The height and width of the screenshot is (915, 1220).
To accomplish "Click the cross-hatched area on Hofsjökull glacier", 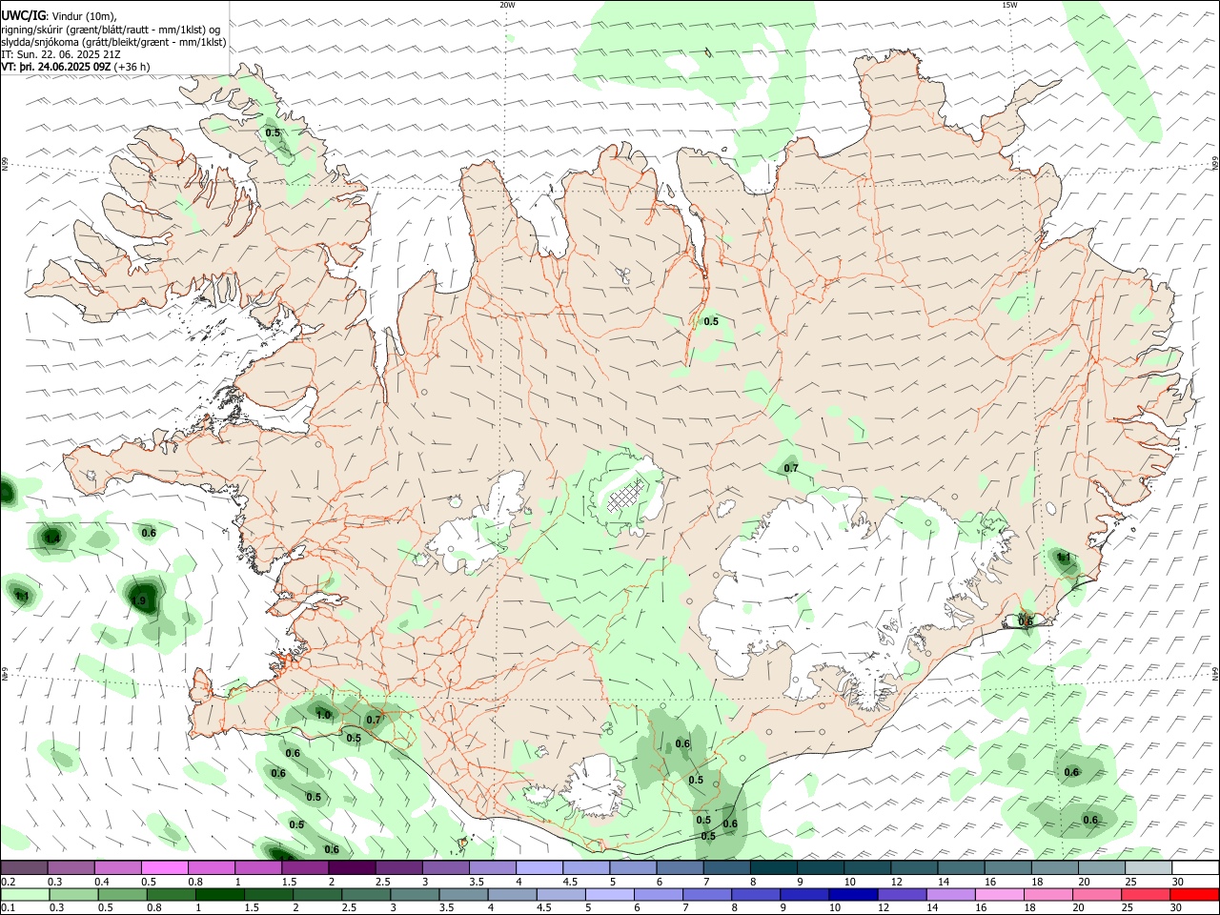I will [x=624, y=496].
